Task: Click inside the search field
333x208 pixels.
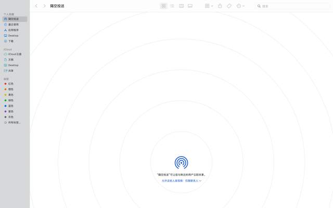Action: (x=292, y=6)
